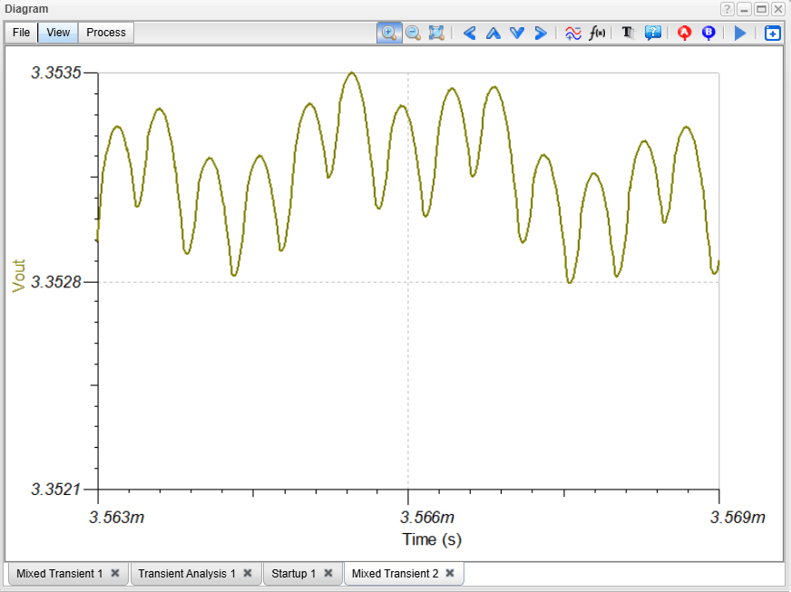Viewport: 791px width, 592px height.
Task: Add a help annotation bubble
Action: tap(652, 33)
